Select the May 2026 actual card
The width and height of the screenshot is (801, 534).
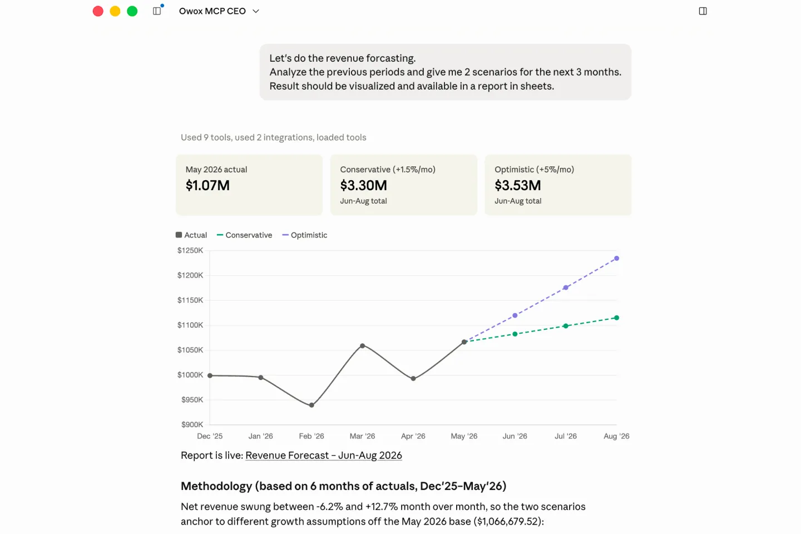249,185
